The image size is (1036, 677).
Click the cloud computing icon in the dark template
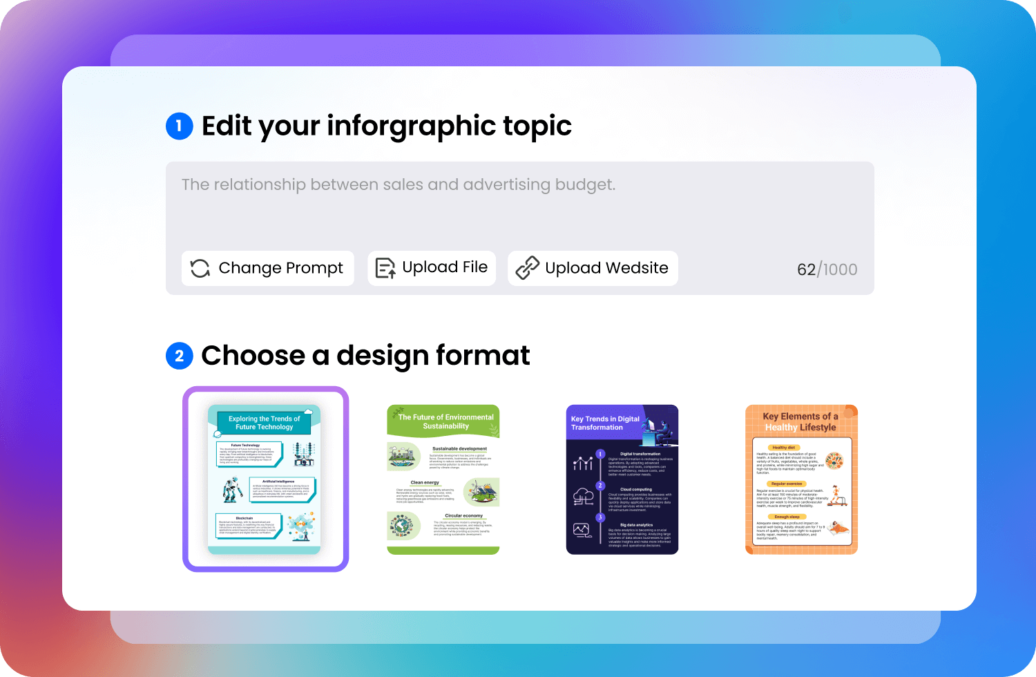(x=583, y=496)
